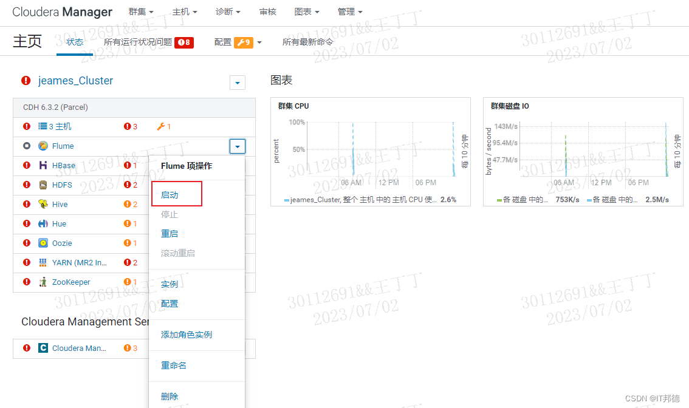Click the stopped status icon beside Flume
The height and width of the screenshot is (408, 689).
(27, 146)
